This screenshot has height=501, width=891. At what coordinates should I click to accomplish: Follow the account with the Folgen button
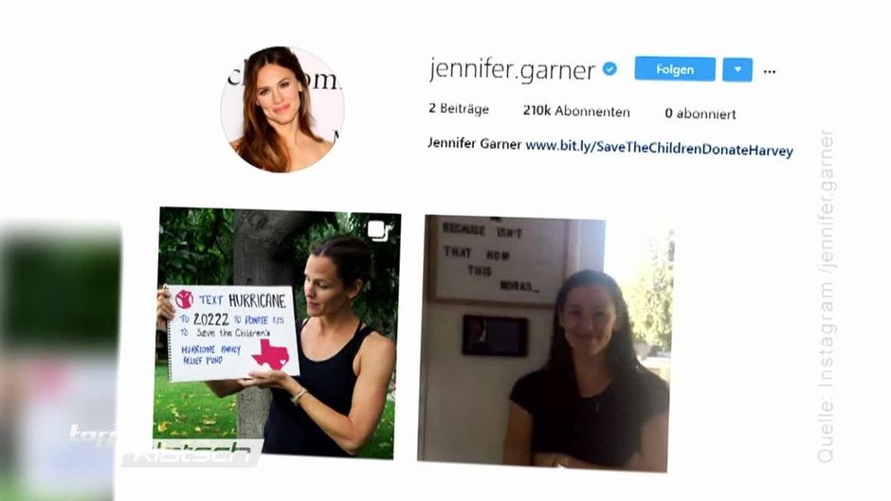pyautogui.click(x=675, y=69)
